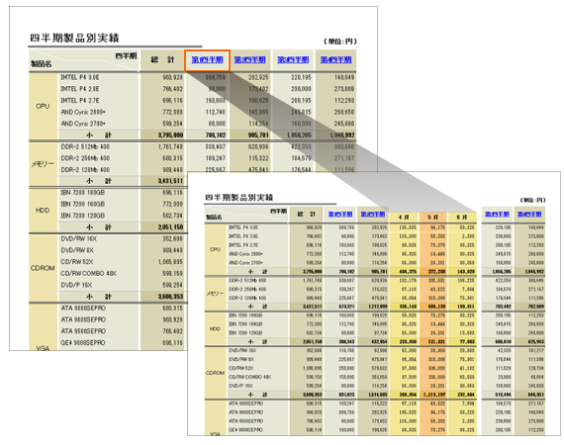
Task: Click 第2四半期 link in the upper quarterly table
Action: tap(250, 60)
